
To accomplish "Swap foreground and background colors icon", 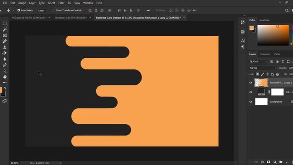I will pos(5,88).
